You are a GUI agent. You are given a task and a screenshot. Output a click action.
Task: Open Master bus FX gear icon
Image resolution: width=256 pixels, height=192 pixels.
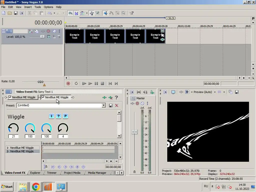pos(137,103)
